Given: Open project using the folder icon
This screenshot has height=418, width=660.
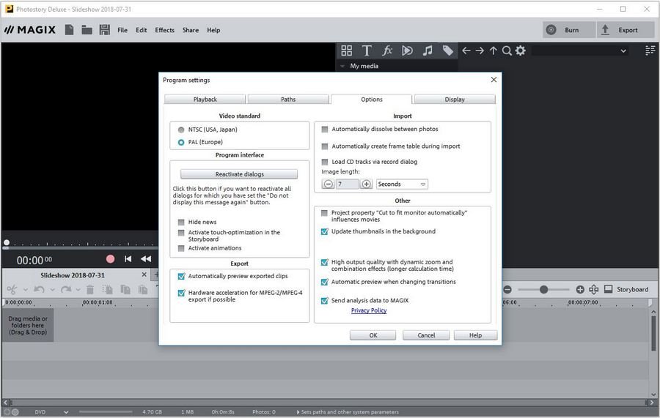Looking at the screenshot, I should (x=87, y=30).
